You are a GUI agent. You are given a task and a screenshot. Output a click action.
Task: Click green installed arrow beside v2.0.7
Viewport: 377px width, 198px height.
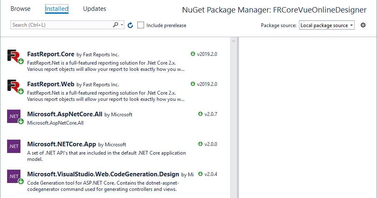[200, 114]
